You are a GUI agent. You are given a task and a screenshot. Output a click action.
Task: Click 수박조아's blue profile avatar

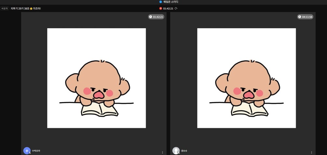[x=27, y=151]
